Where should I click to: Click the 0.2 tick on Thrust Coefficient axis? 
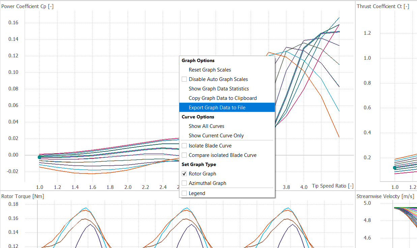367,158
